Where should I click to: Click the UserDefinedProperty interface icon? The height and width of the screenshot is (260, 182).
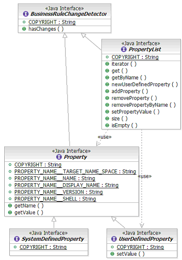point(114,239)
